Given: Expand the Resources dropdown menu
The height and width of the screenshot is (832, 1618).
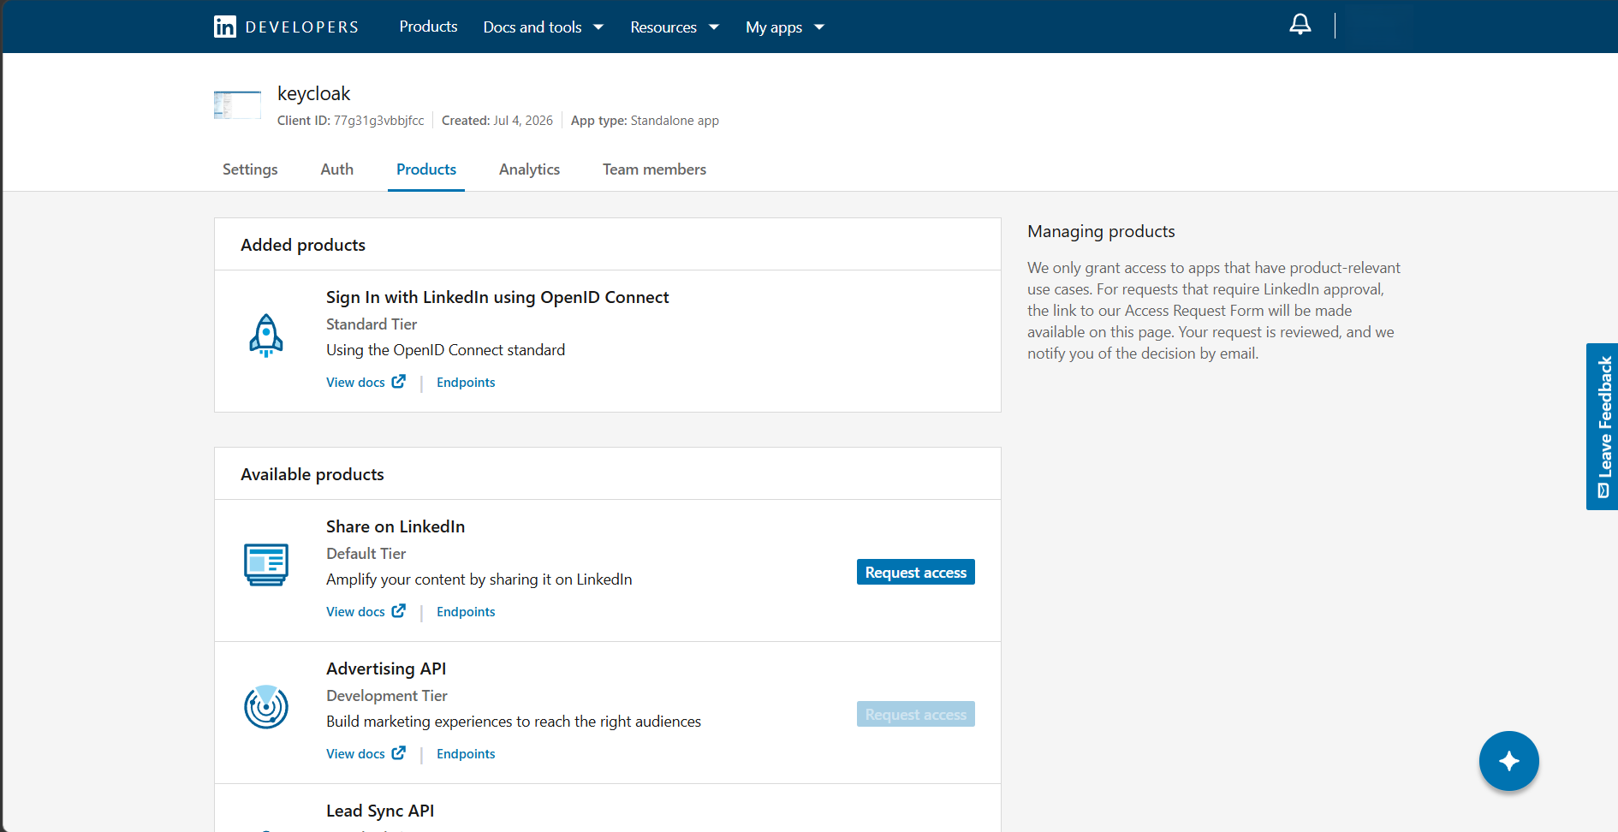Looking at the screenshot, I should pyautogui.click(x=675, y=27).
